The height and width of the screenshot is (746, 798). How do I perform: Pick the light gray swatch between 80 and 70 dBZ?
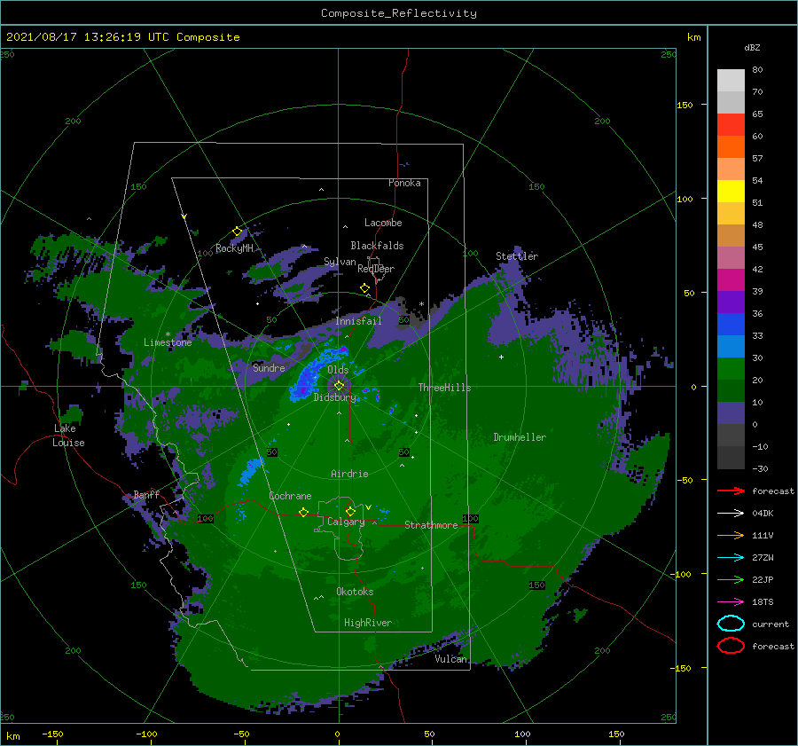[731, 81]
